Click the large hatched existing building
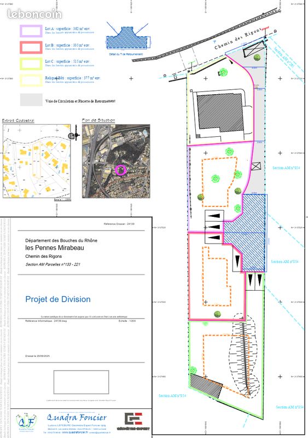 [x=220, y=112]
